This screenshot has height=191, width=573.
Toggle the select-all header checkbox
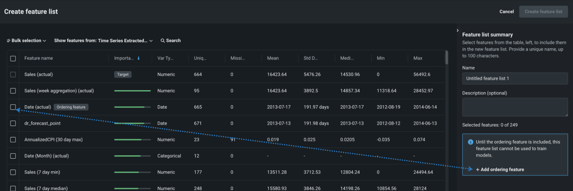tap(13, 59)
